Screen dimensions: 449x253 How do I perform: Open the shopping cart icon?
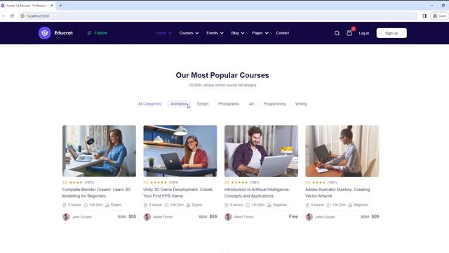[x=349, y=33]
